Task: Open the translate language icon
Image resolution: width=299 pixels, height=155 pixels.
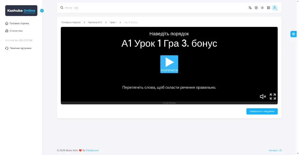Action: pos(250,8)
